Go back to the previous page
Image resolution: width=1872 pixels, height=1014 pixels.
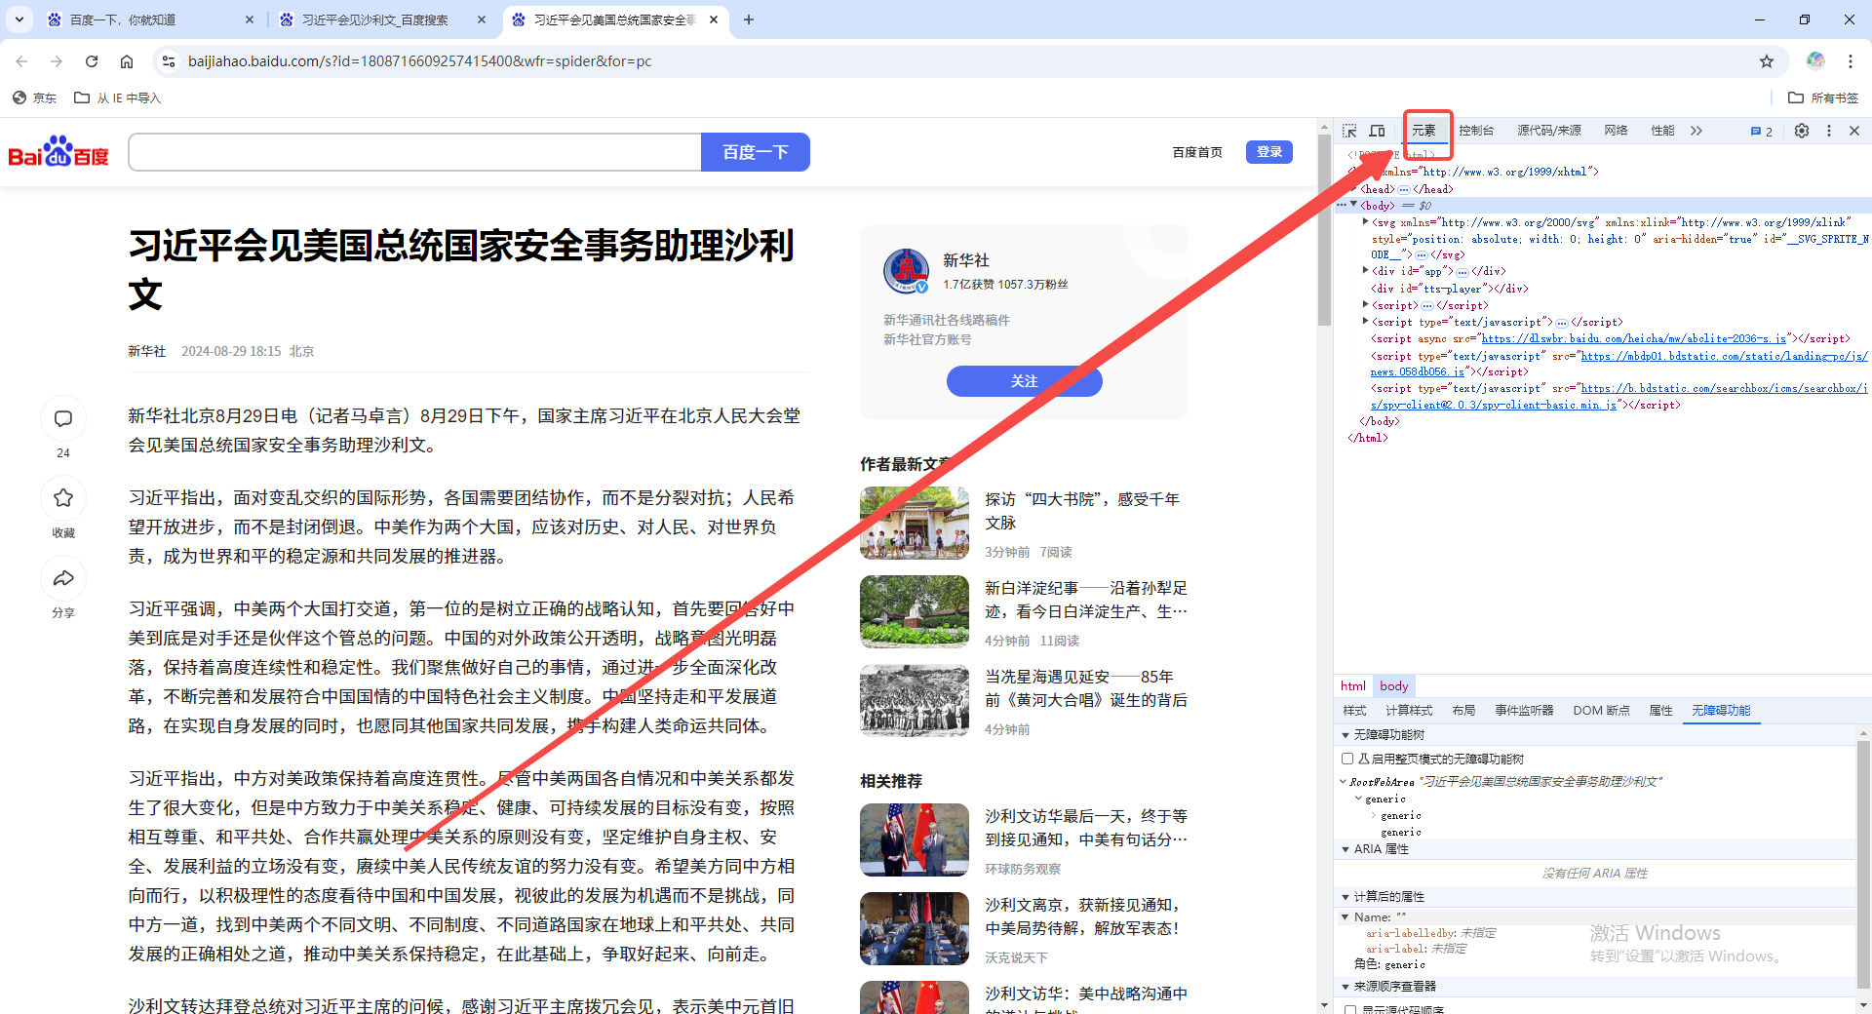[x=21, y=61]
